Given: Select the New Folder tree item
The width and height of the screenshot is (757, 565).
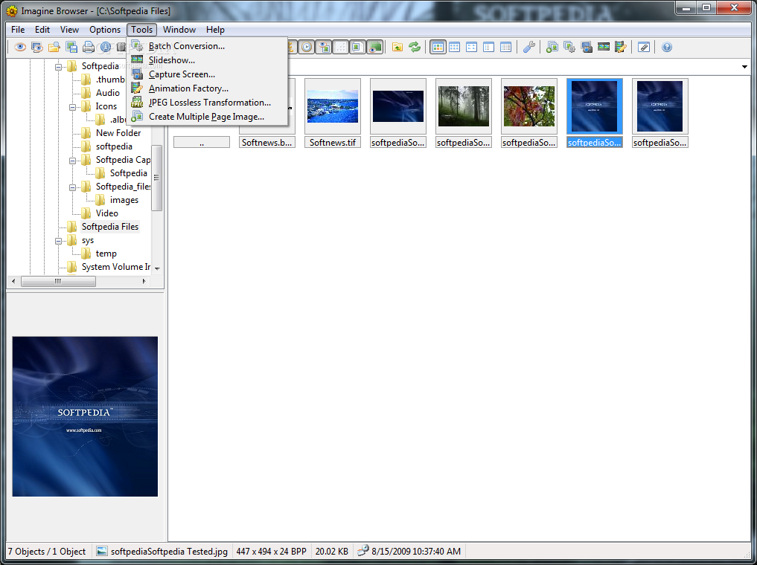Looking at the screenshot, I should tap(118, 133).
